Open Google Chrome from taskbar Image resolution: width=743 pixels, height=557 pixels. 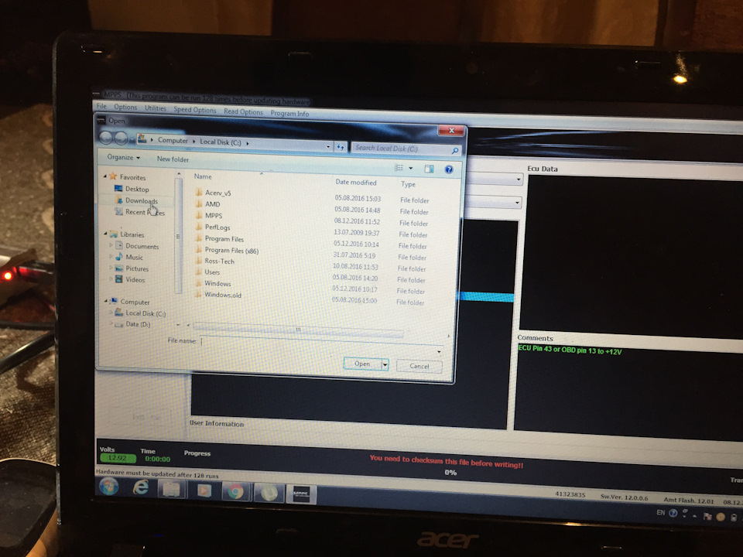(x=235, y=492)
